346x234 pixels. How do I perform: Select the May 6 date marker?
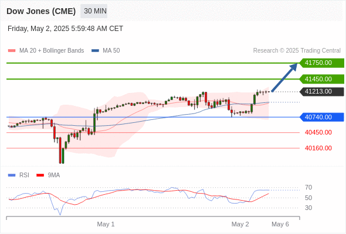pos(280,224)
